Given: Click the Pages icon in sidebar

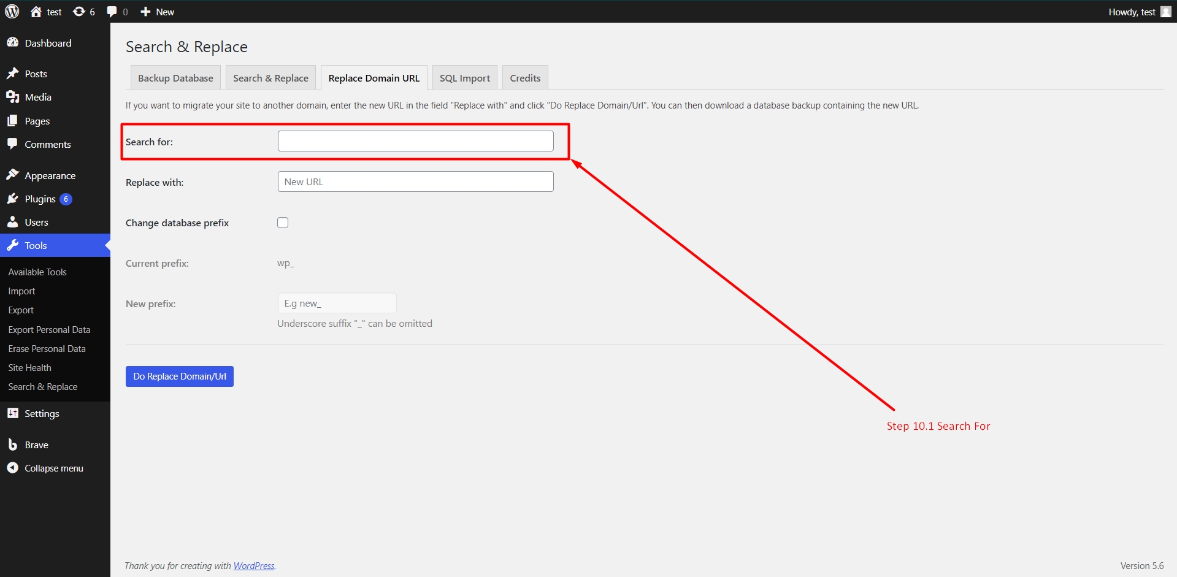Looking at the screenshot, I should click(x=12, y=121).
